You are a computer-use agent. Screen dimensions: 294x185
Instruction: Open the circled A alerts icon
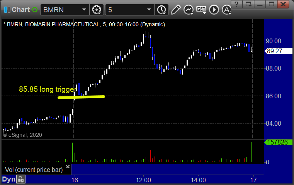tap(226, 10)
